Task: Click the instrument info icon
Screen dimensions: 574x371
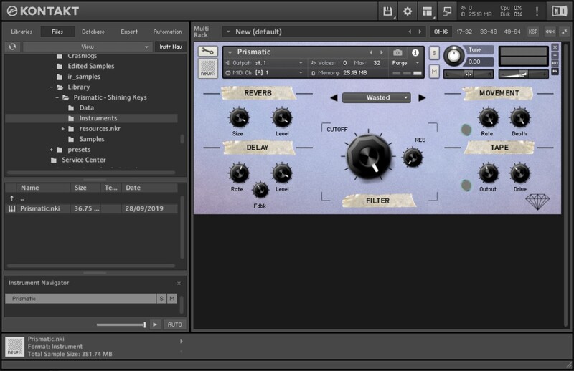Action: pyautogui.click(x=415, y=52)
